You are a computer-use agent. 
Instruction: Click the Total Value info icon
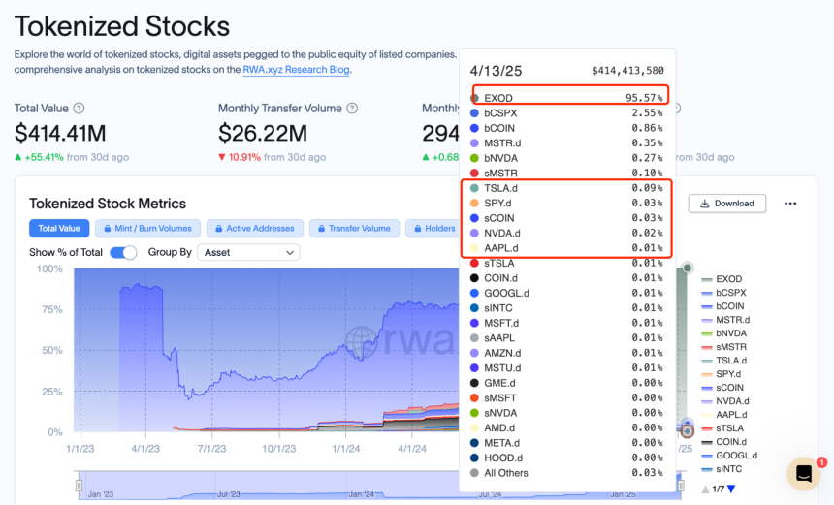click(79, 109)
